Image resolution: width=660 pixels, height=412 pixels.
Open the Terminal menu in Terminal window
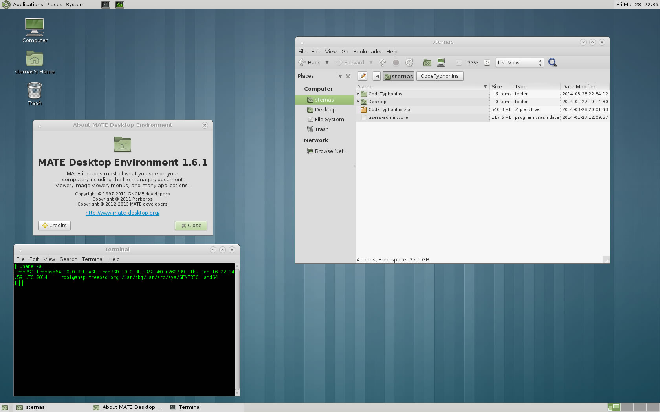coord(93,259)
